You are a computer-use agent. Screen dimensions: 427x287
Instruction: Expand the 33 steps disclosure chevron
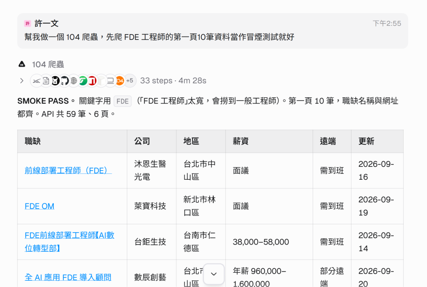[22, 81]
